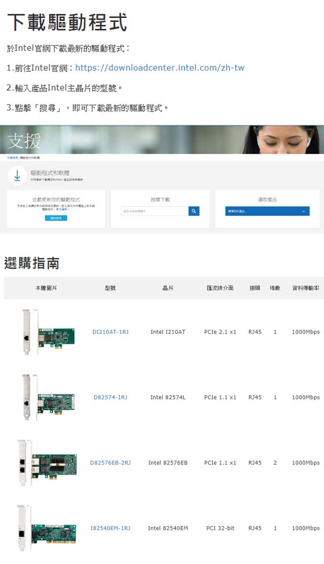Viewport: 324px width, 564px height.
Task: Click the 資料傳輸率 column header
Action: click(305, 287)
